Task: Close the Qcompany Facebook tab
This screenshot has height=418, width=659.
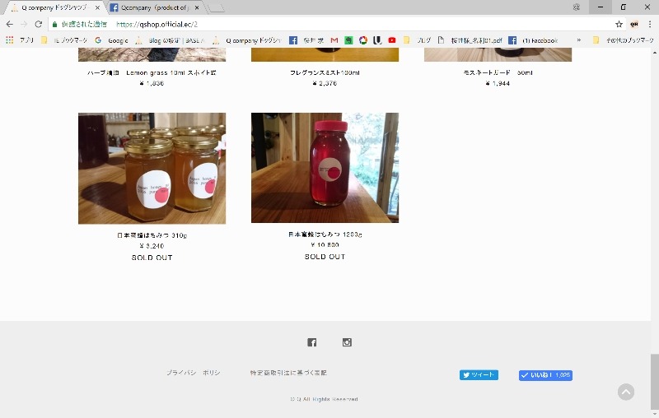Action: 197,7
